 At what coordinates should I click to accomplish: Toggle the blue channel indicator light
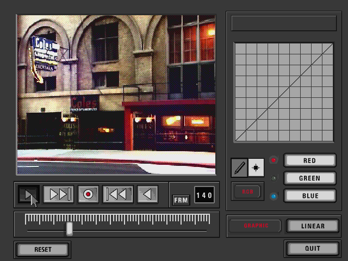[274, 196]
